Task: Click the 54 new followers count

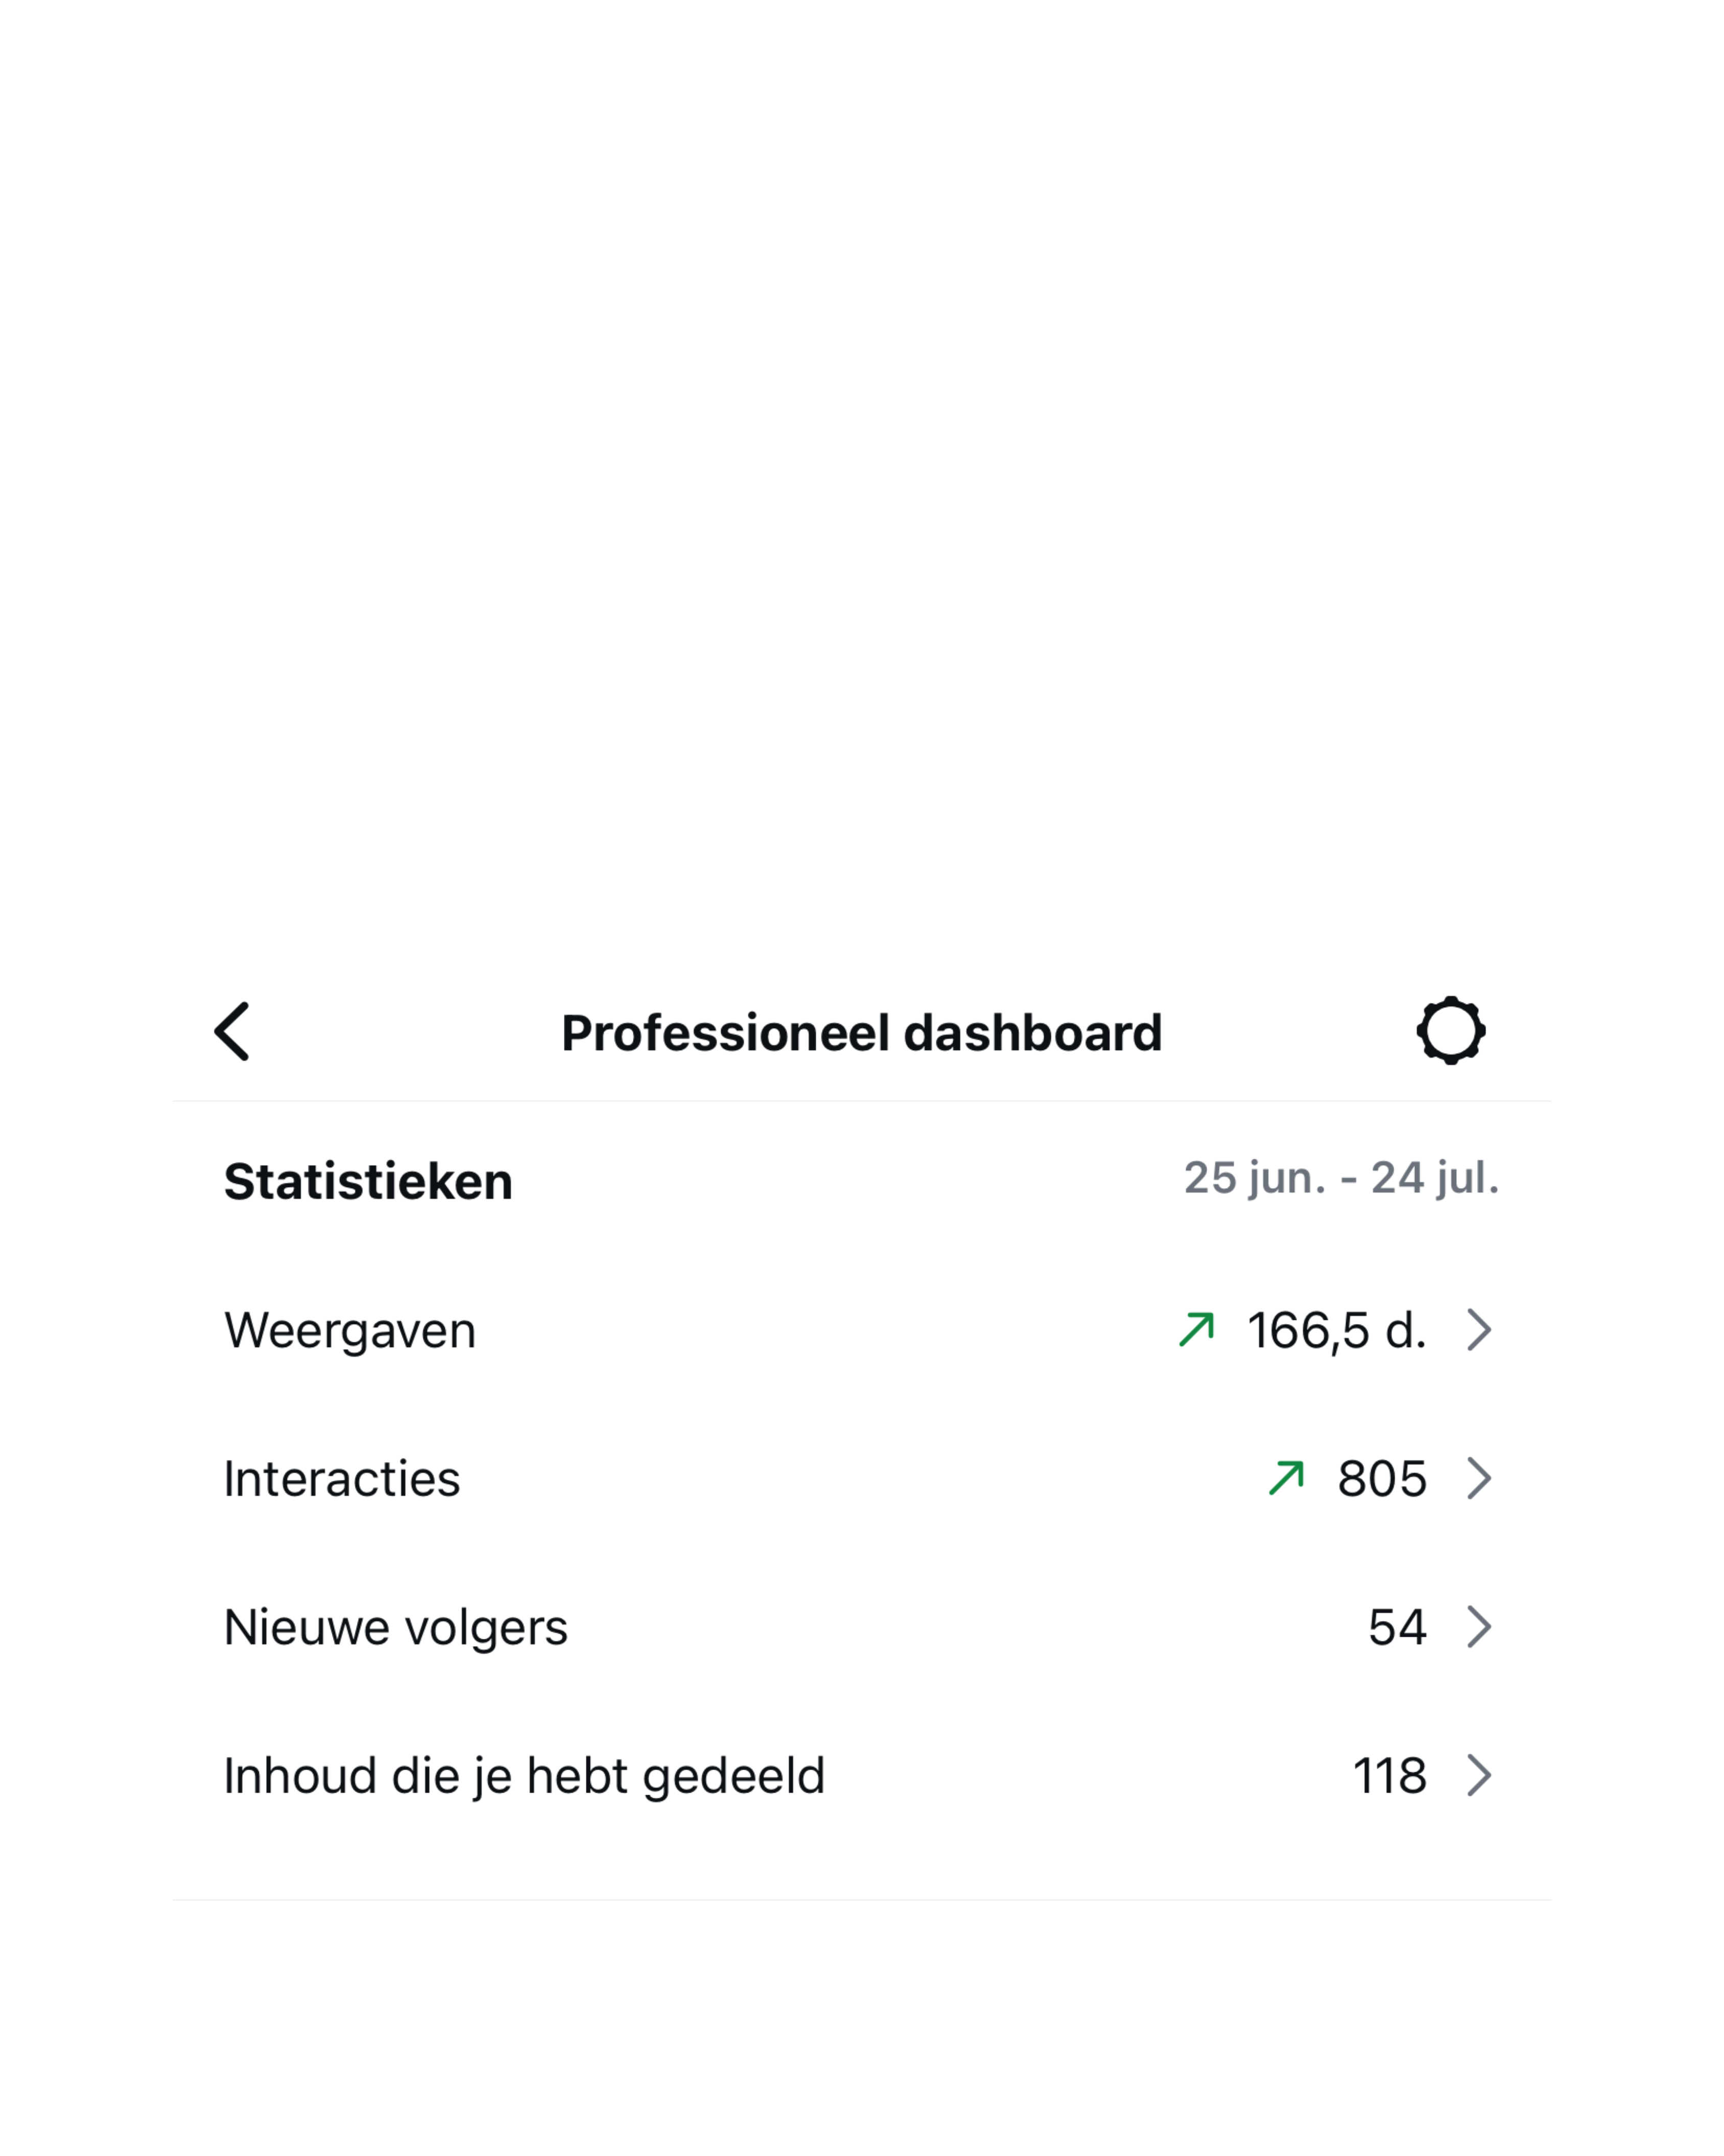Action: pos(1397,1627)
